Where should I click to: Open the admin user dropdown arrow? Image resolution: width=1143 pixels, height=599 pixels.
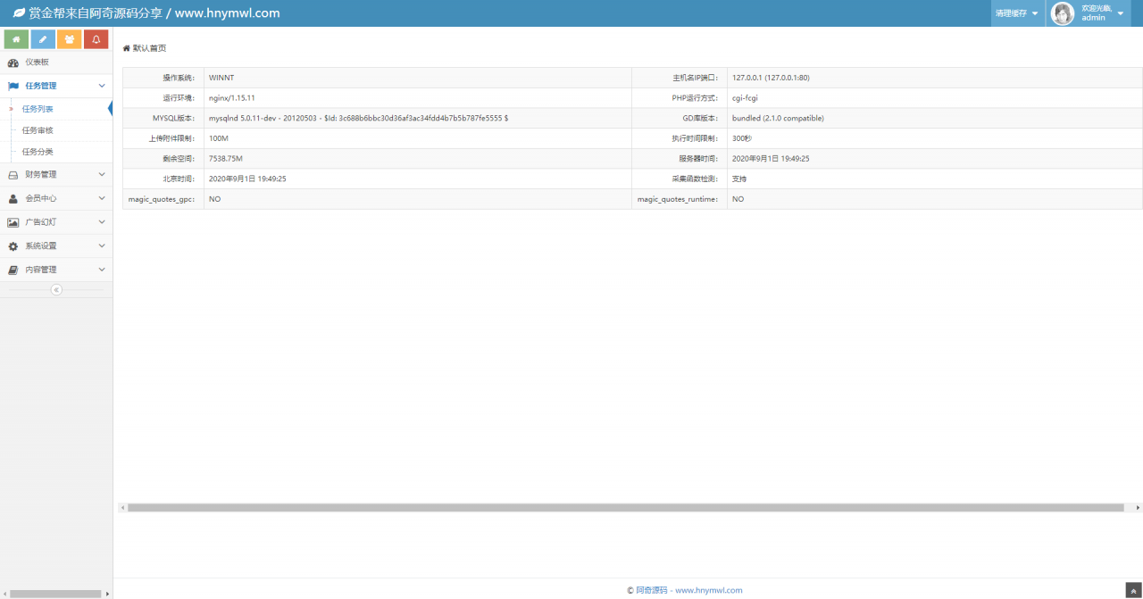coord(1121,13)
